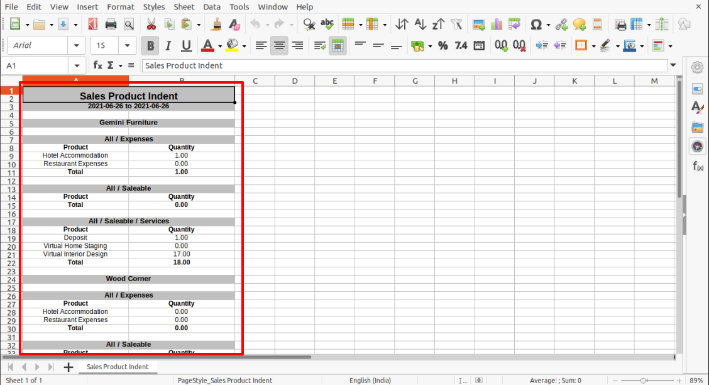709x385 pixels.
Task: Define headers and footers icon
Action: click(x=597, y=24)
